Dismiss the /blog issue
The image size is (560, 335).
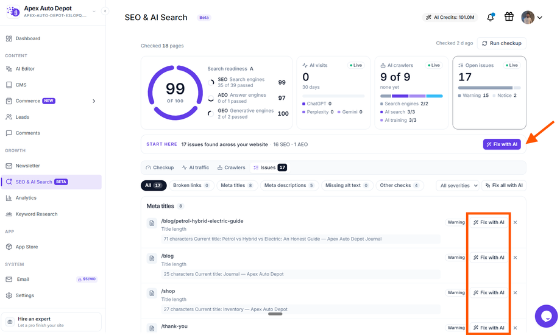click(x=516, y=258)
